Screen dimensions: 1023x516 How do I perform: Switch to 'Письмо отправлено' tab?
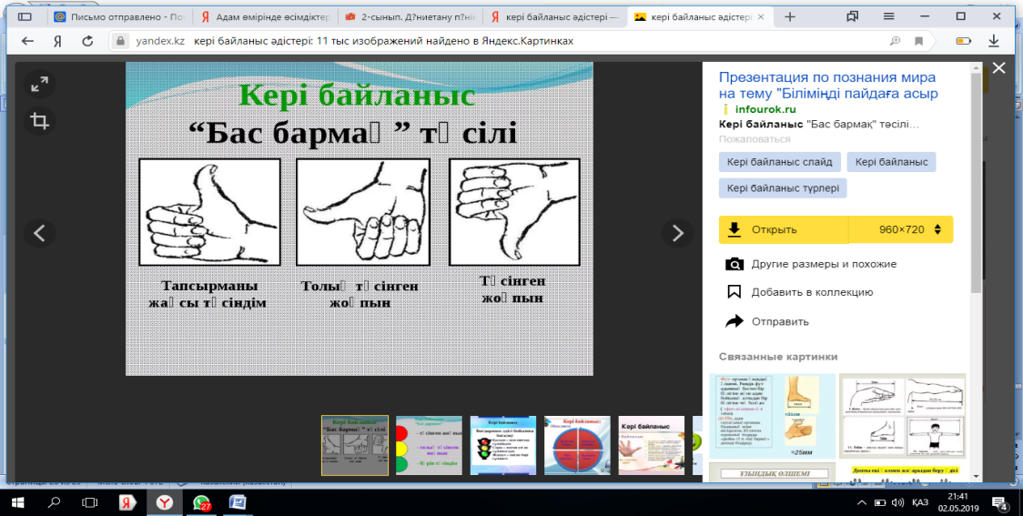tap(122, 17)
